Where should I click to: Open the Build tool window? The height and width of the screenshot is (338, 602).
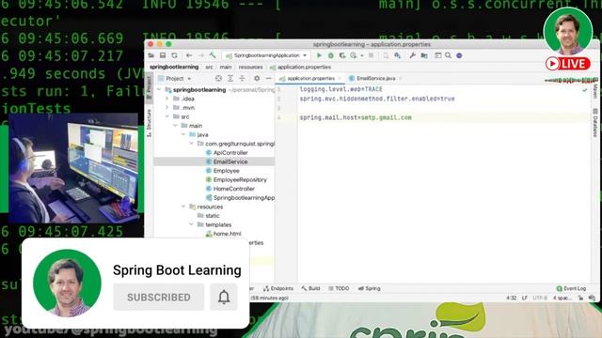click(310, 288)
